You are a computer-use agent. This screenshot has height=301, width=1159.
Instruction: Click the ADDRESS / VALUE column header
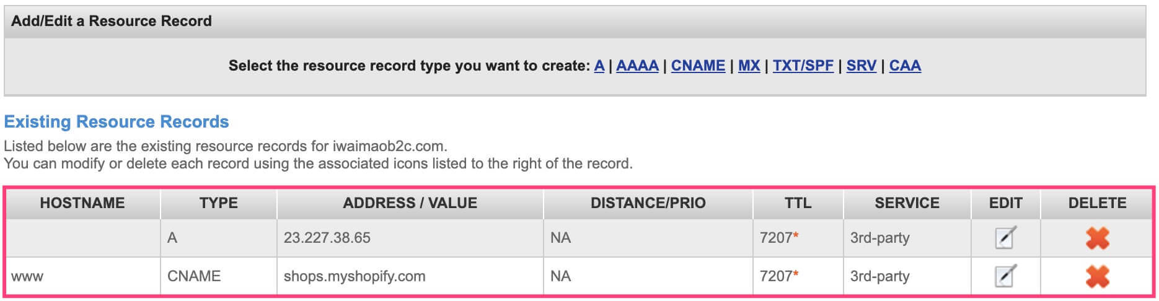click(x=410, y=203)
